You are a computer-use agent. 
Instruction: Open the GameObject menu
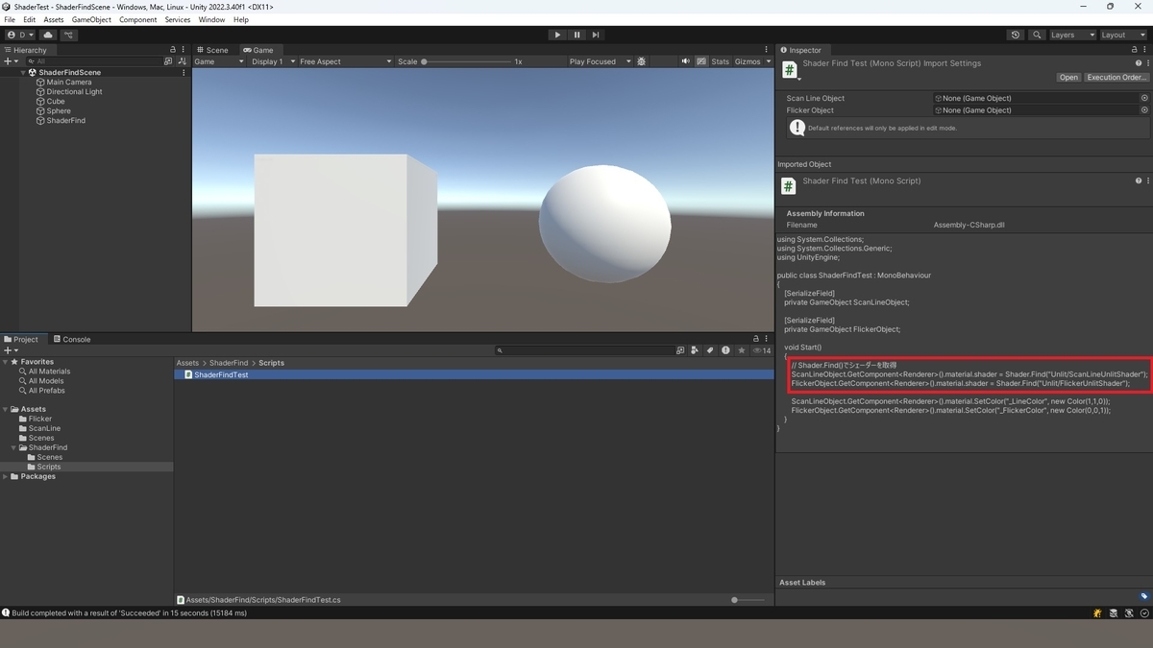pyautogui.click(x=90, y=18)
